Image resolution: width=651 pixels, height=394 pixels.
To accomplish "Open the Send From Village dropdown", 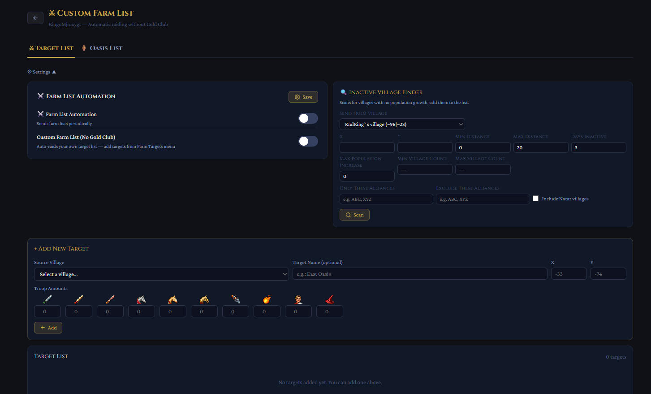I will click(402, 124).
